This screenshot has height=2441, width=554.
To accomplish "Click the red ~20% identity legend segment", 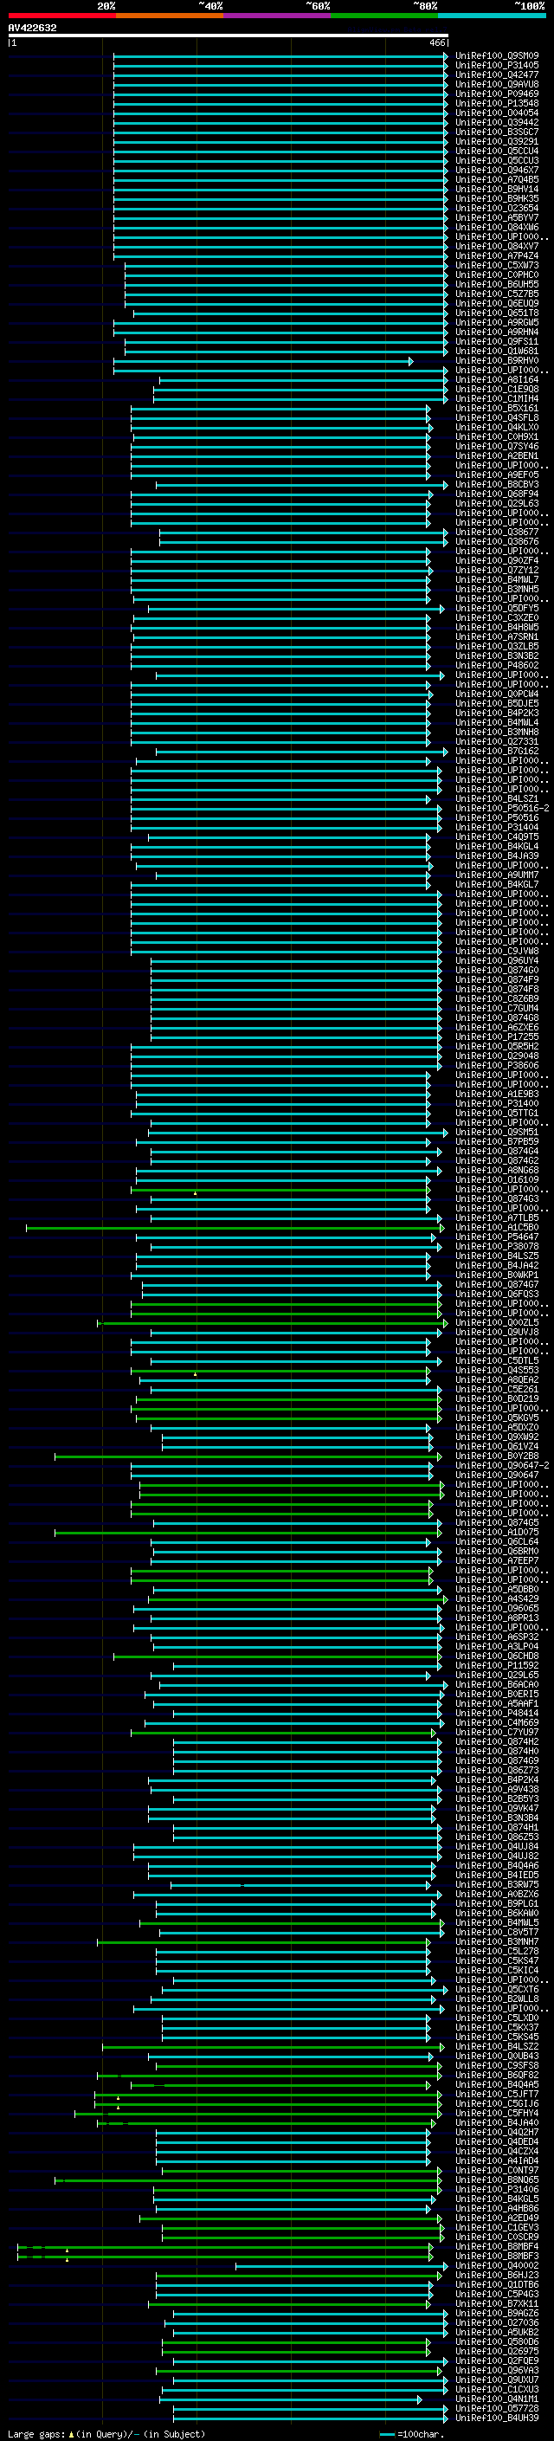I will click(61, 16).
